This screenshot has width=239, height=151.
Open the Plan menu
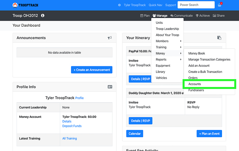tap(145, 16)
